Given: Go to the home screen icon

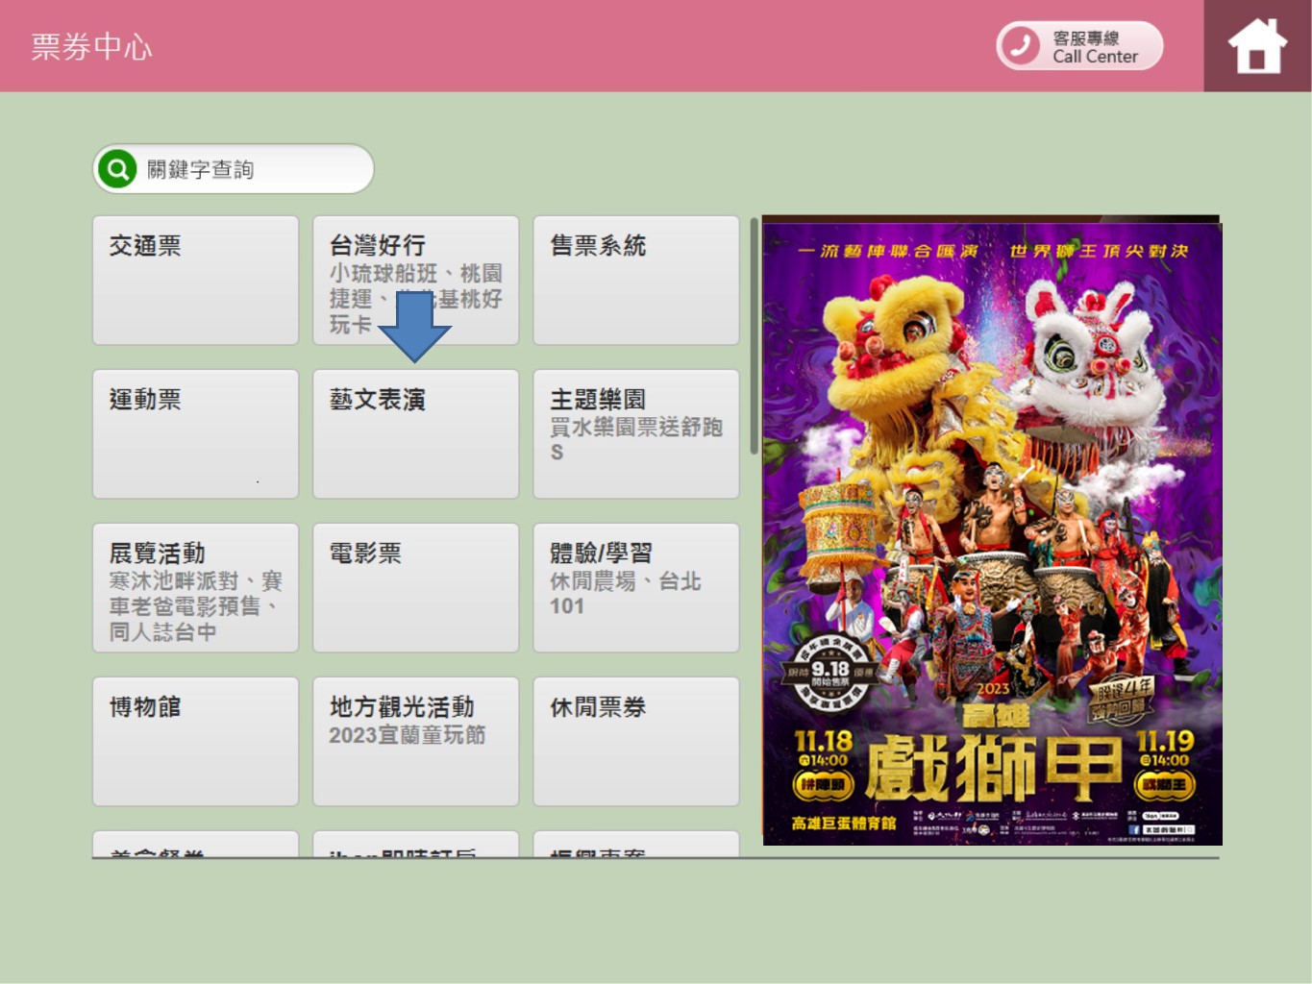Looking at the screenshot, I should [1257, 46].
